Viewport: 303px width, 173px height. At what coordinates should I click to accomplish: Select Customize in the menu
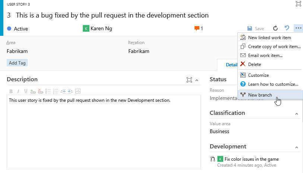click(x=270, y=75)
